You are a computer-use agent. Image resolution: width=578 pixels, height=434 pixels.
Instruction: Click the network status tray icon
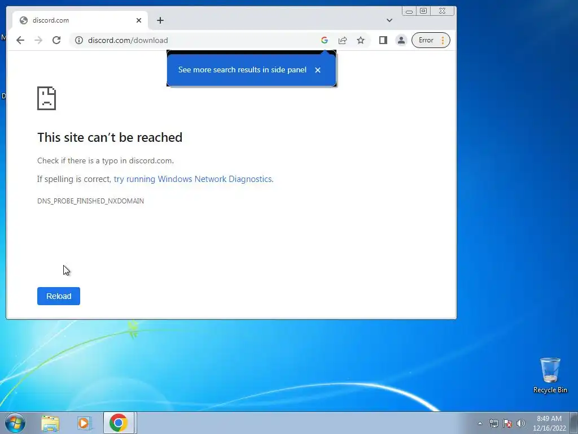(493, 423)
